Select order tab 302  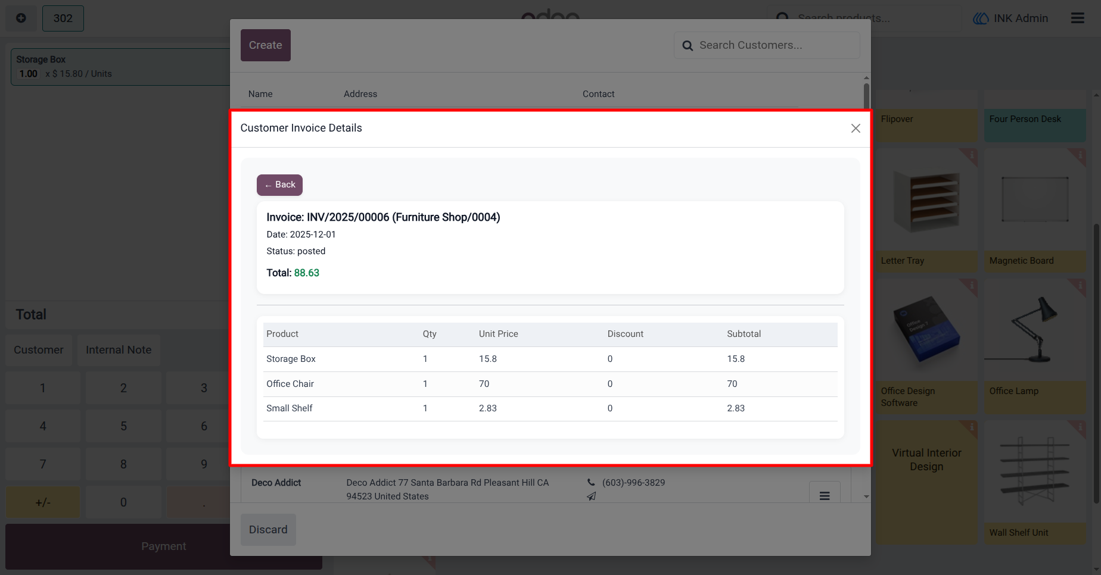63,18
